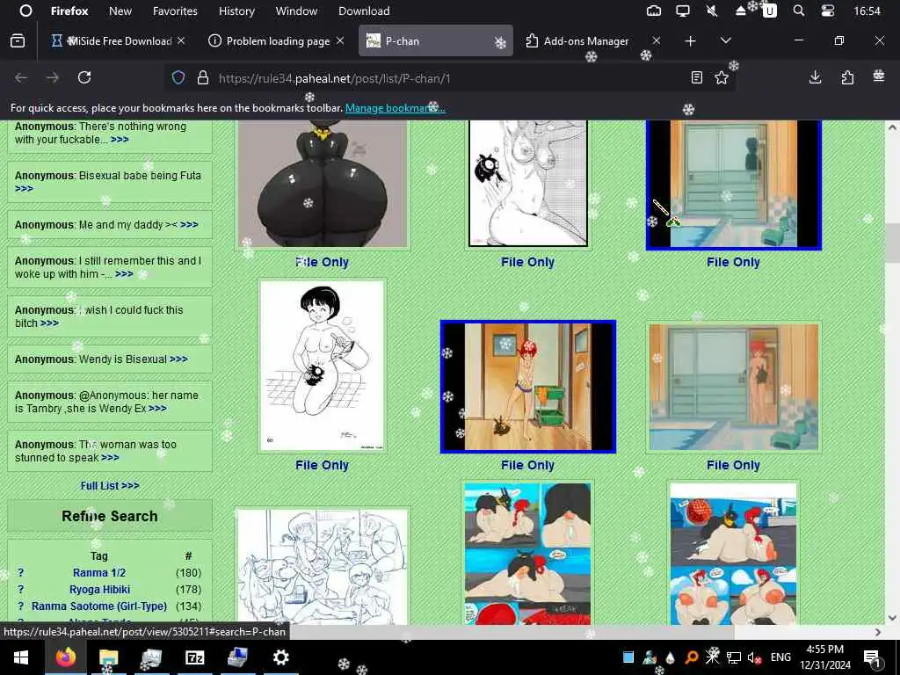Click the display monitor icon in top bar
Screen dimensions: 900x675
[x=682, y=11]
